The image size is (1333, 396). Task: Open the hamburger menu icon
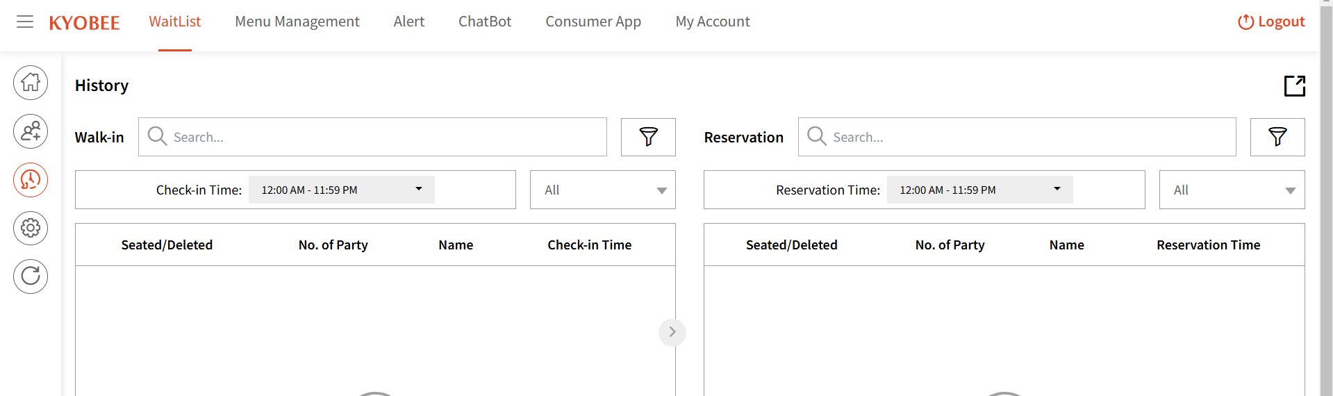coord(25,22)
